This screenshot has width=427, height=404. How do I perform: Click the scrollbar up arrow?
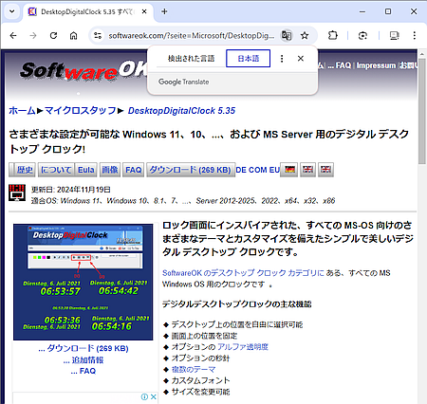pyautogui.click(x=422, y=54)
